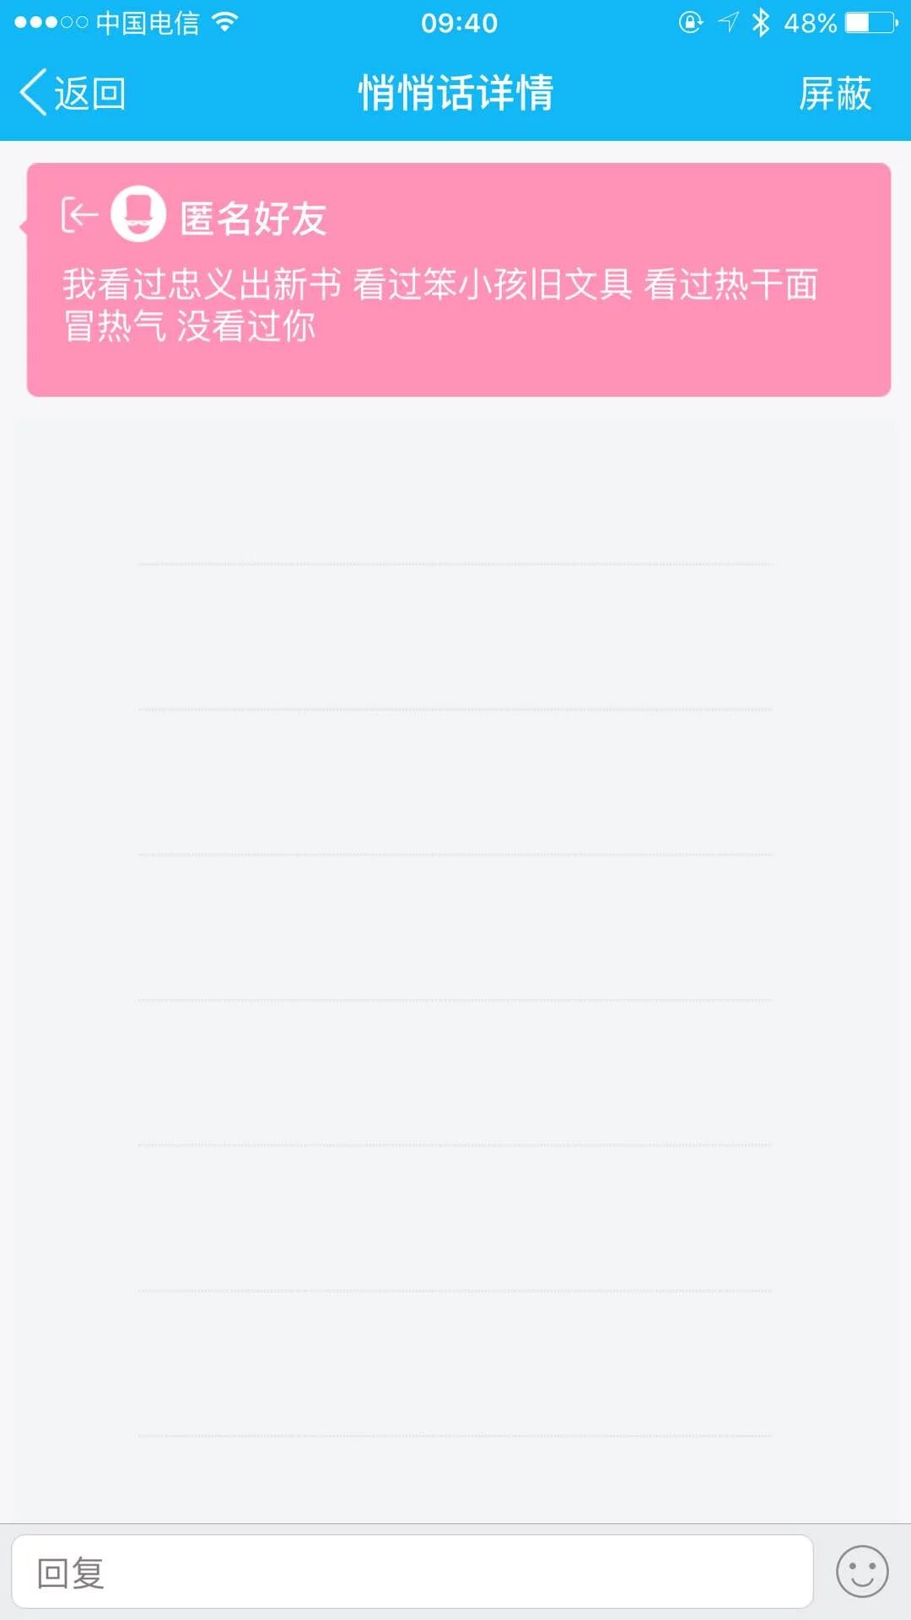Tap the battery level icon

pyautogui.click(x=872, y=23)
